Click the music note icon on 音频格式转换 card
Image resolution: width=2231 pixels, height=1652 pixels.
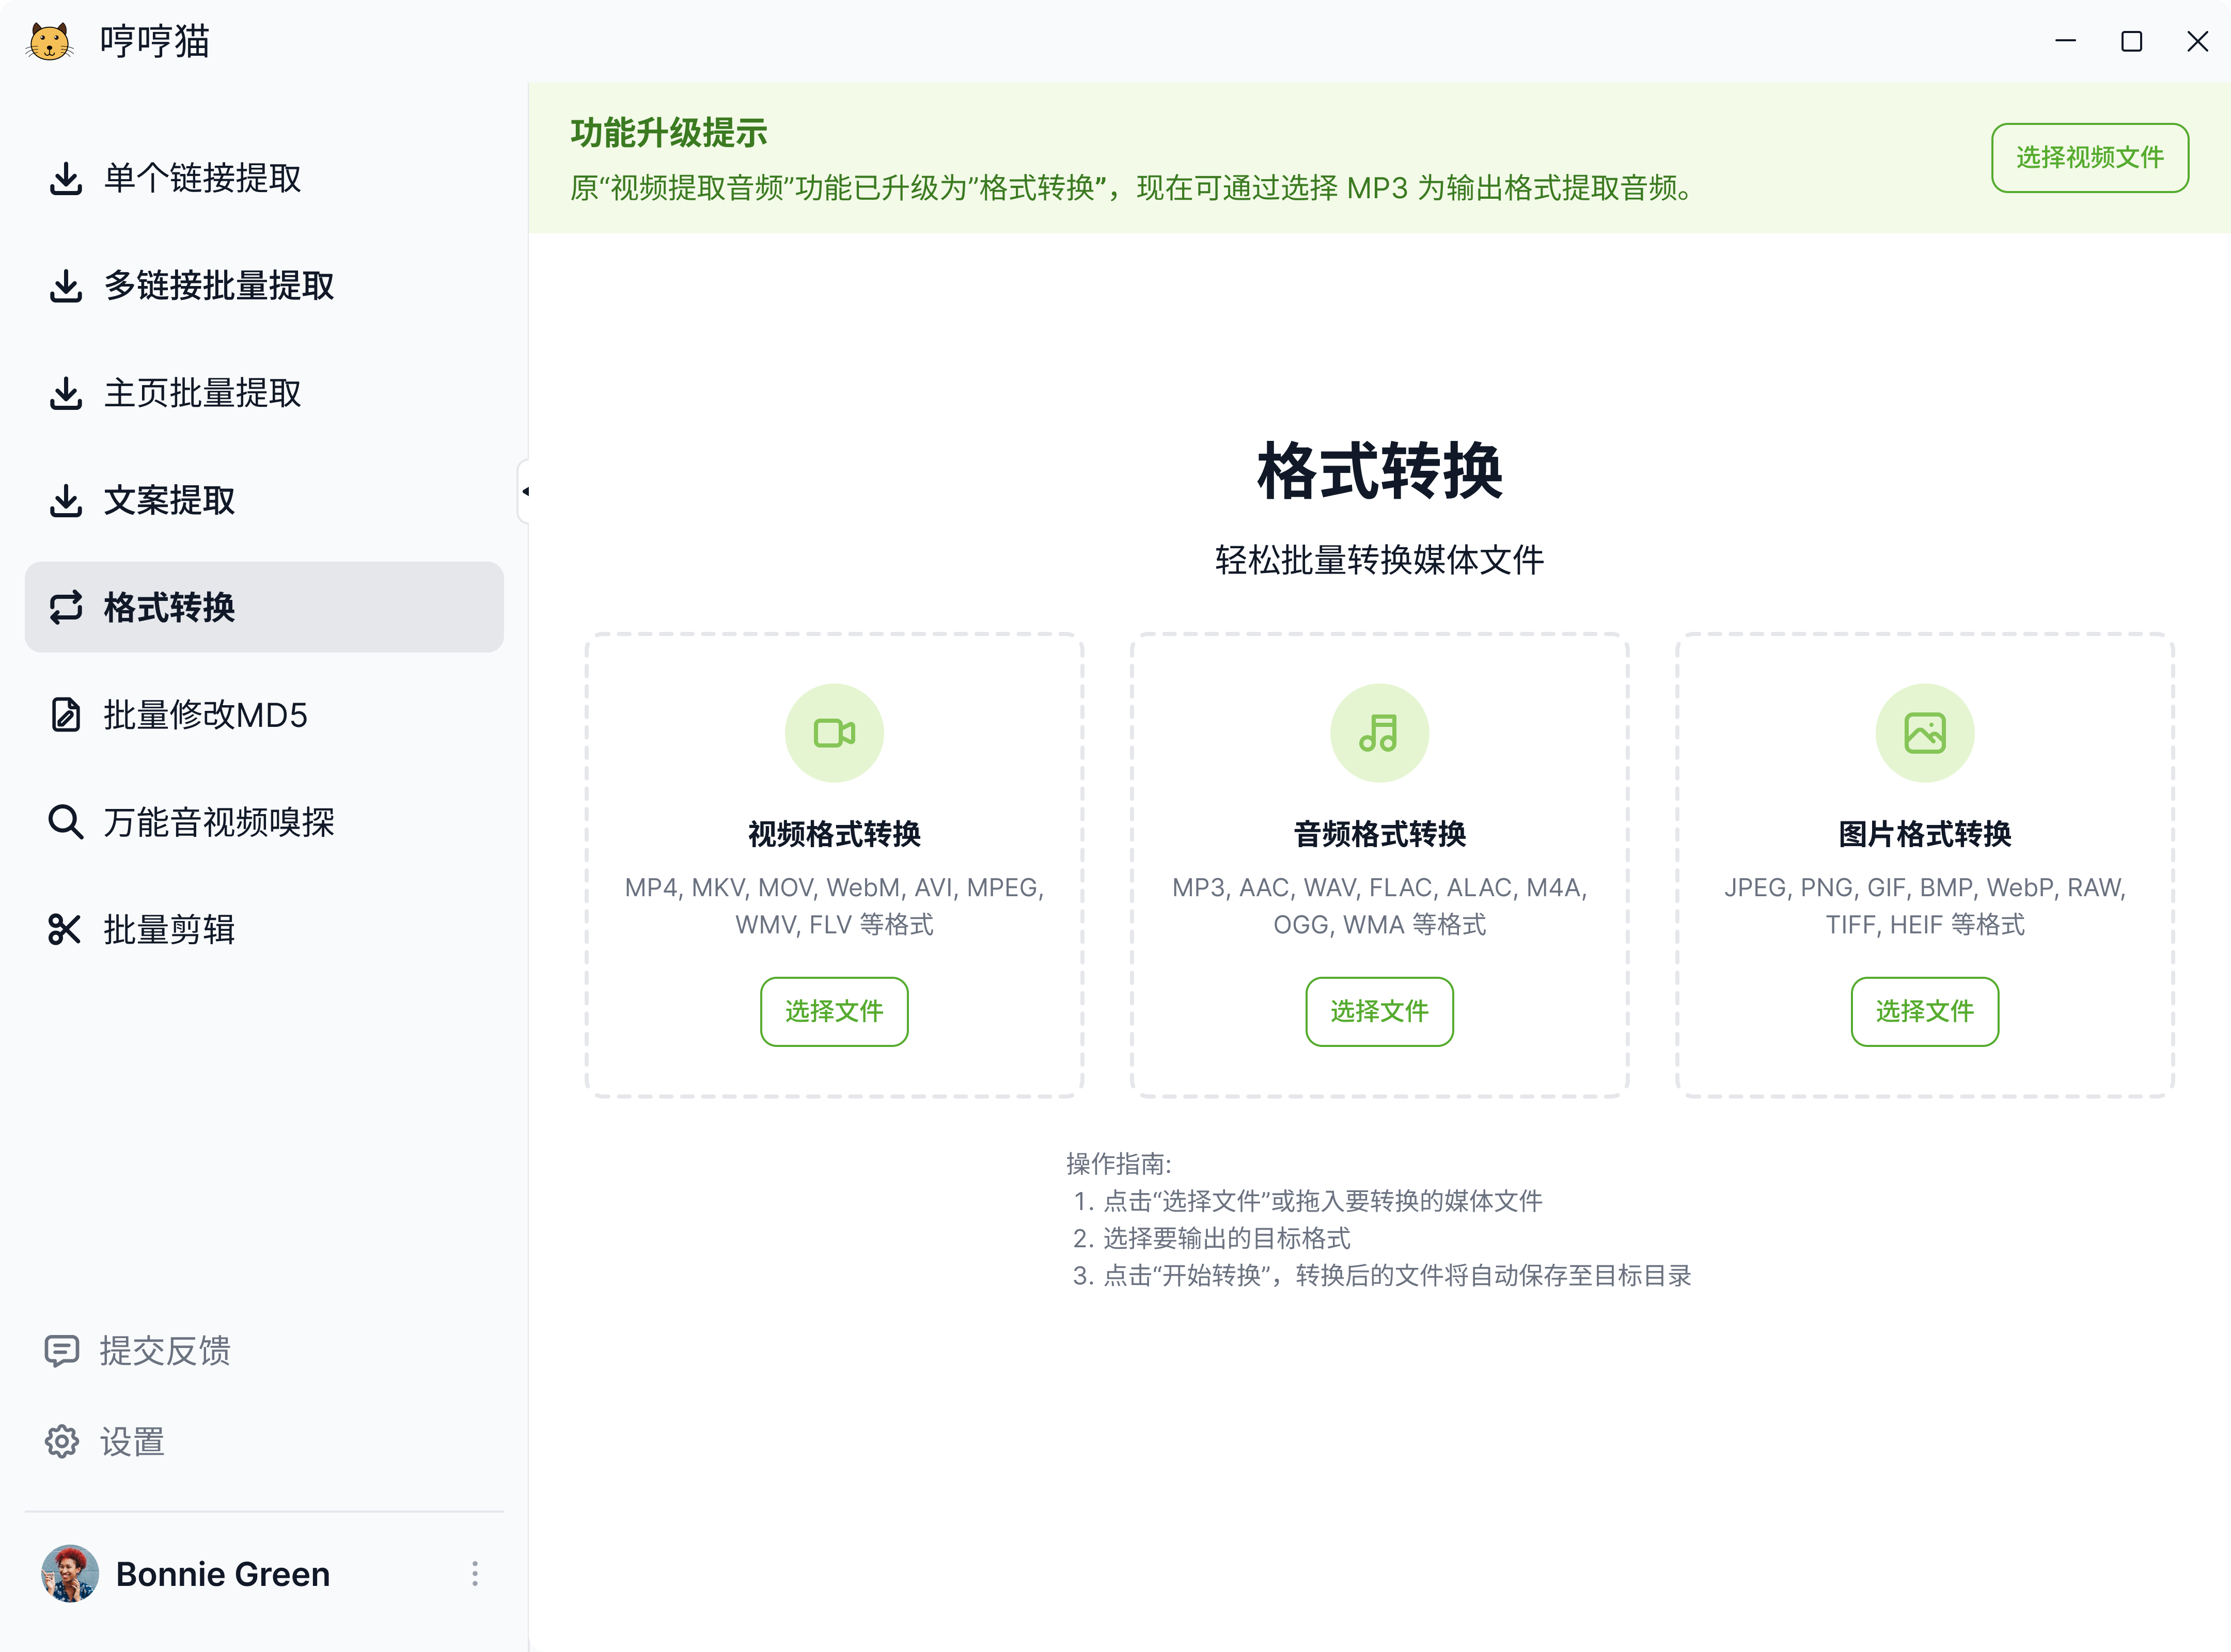pyautogui.click(x=1378, y=733)
